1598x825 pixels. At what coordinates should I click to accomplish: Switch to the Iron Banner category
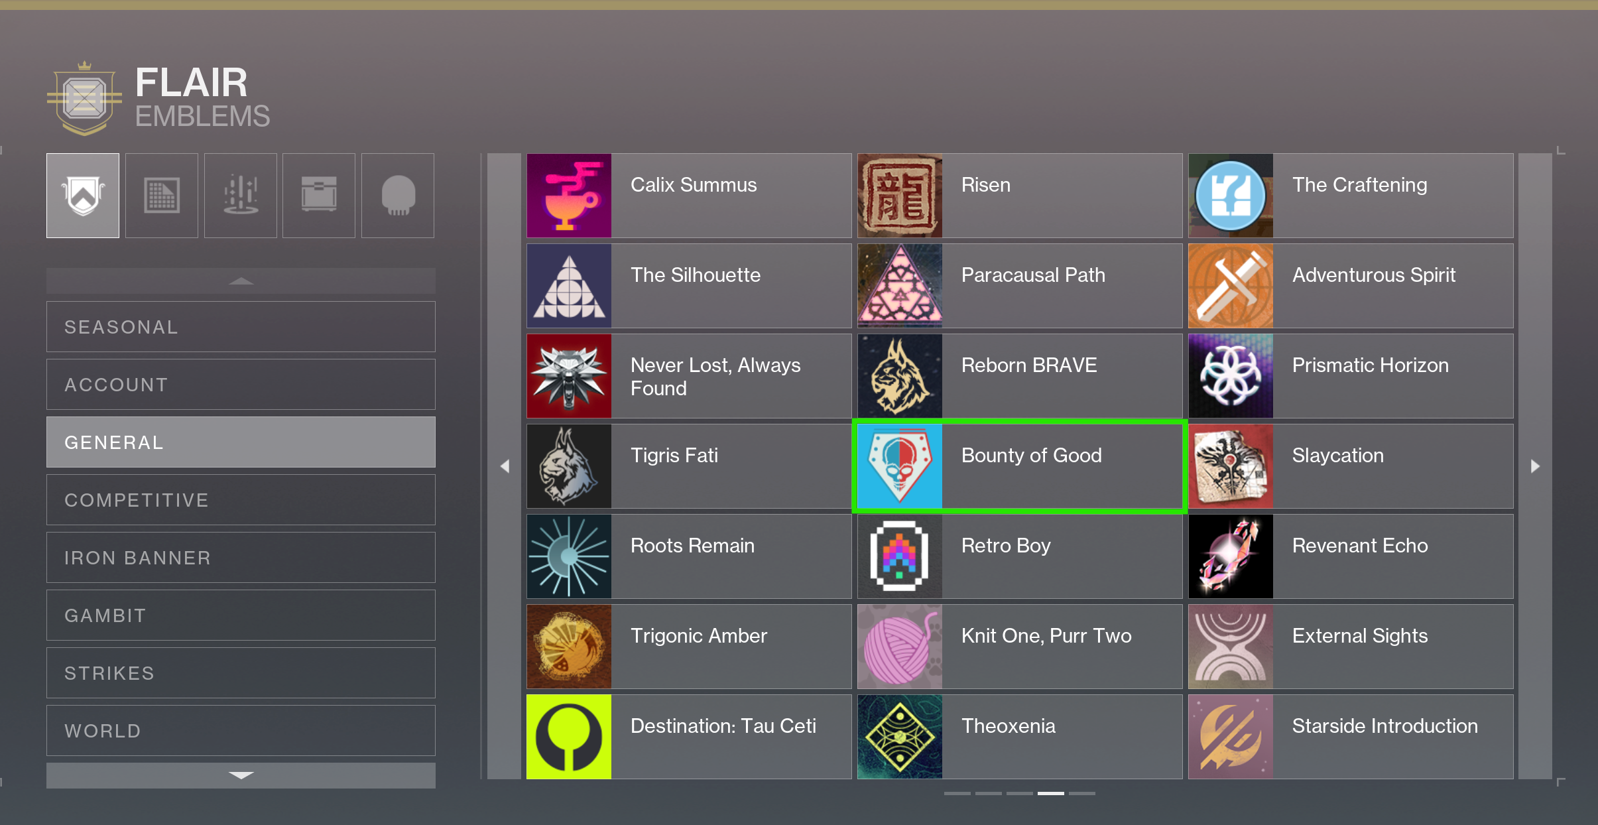coord(241,558)
